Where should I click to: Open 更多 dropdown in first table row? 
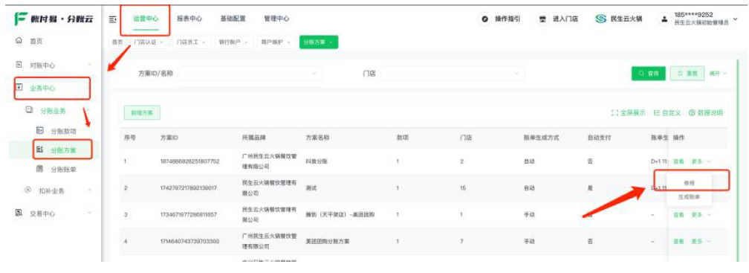(700, 161)
